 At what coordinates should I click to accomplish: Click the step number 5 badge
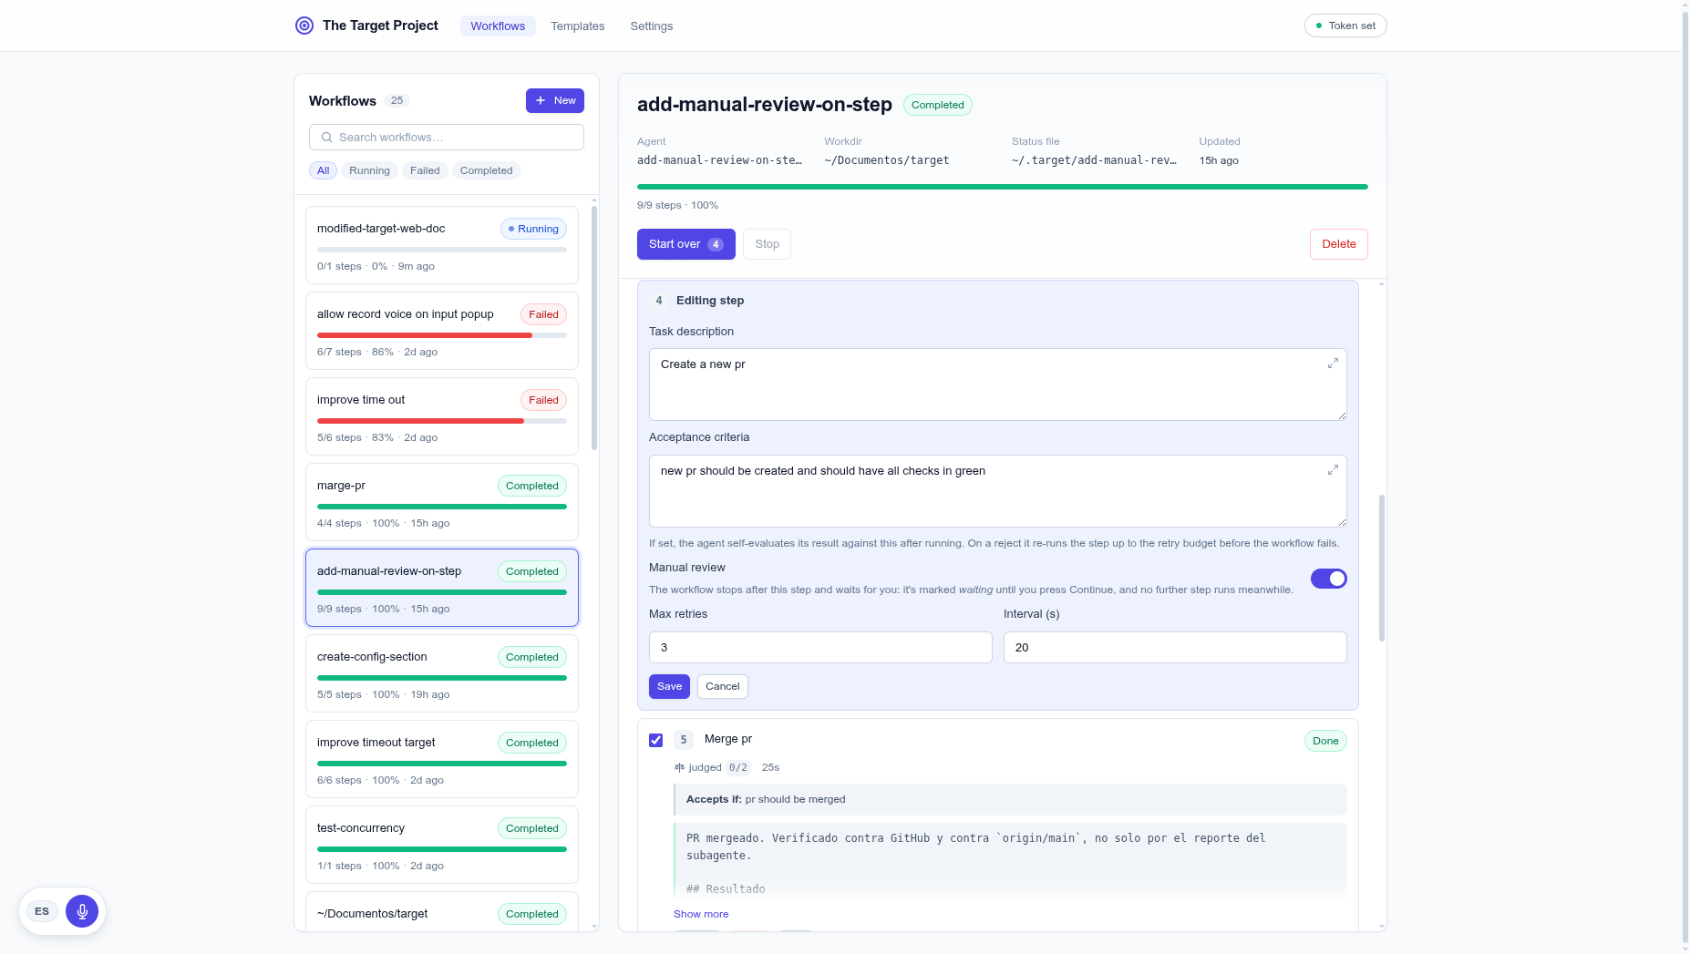pos(684,740)
